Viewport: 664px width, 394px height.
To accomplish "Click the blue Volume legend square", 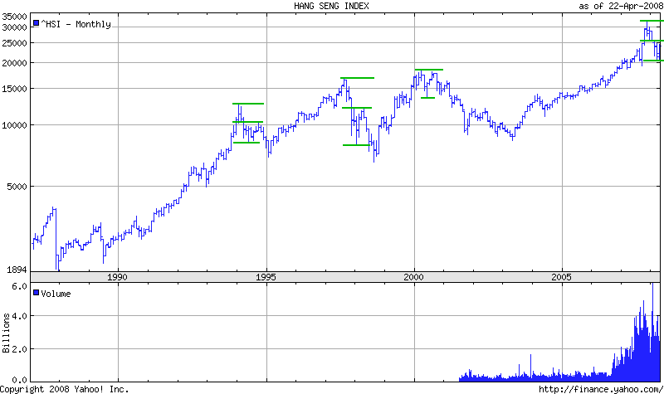I will (x=37, y=293).
